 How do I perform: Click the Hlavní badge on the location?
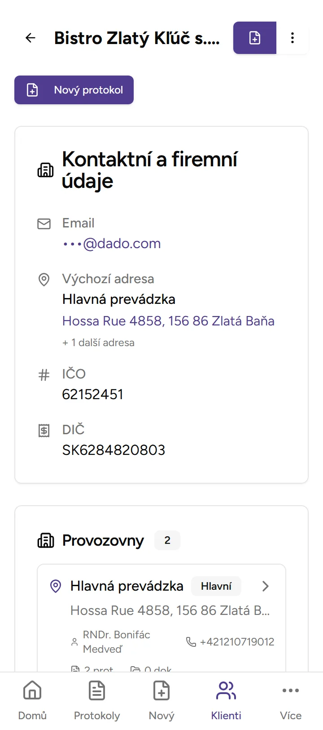pos(216,586)
